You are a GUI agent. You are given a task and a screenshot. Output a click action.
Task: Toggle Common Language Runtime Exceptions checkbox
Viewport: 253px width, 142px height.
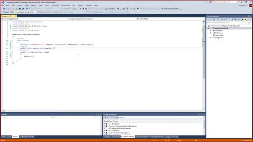[x=106, y=126]
